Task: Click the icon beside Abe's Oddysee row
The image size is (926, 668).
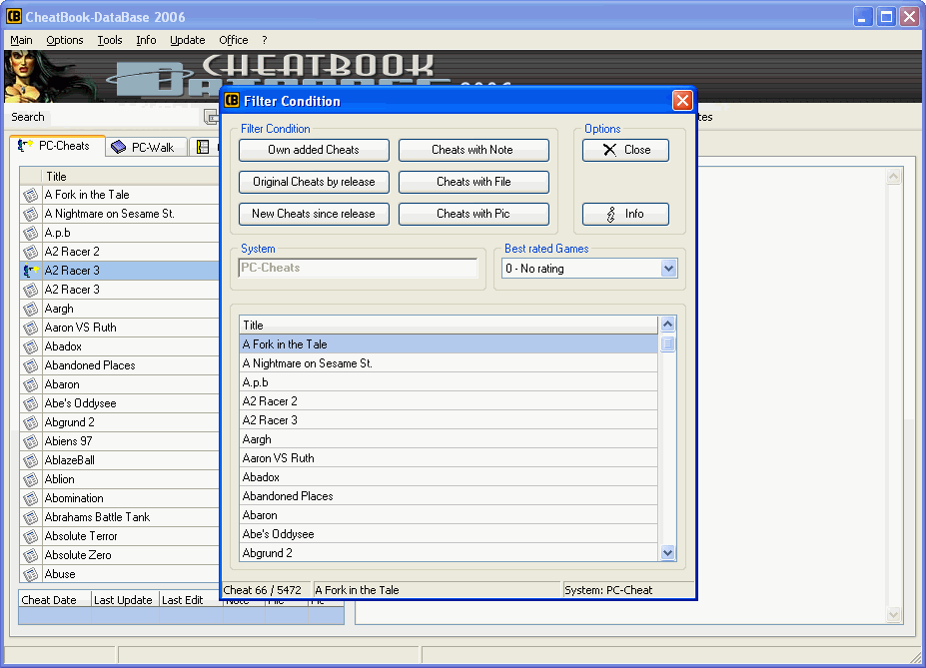Action: [30, 403]
